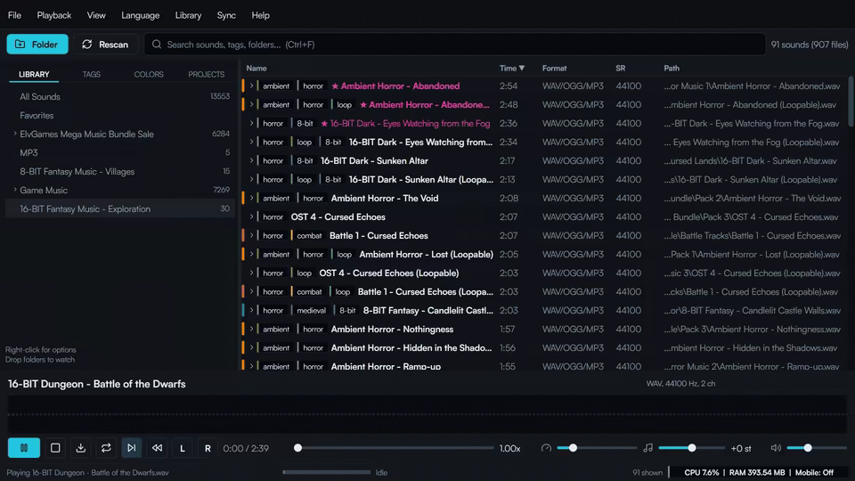Select All Sounds in the library
Screen dimensions: 855x481
[120, 96]
